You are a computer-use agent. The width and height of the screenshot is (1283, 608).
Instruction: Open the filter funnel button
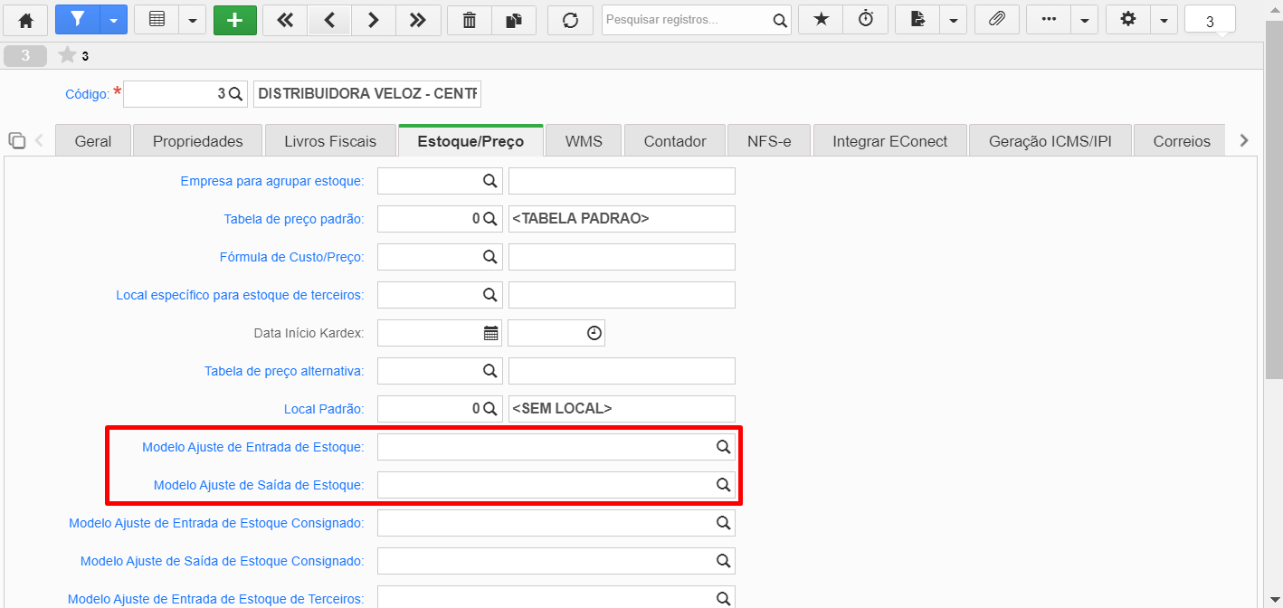(77, 20)
